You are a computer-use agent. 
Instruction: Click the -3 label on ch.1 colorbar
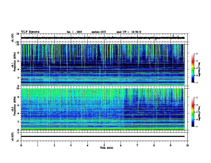(x=196, y=54)
